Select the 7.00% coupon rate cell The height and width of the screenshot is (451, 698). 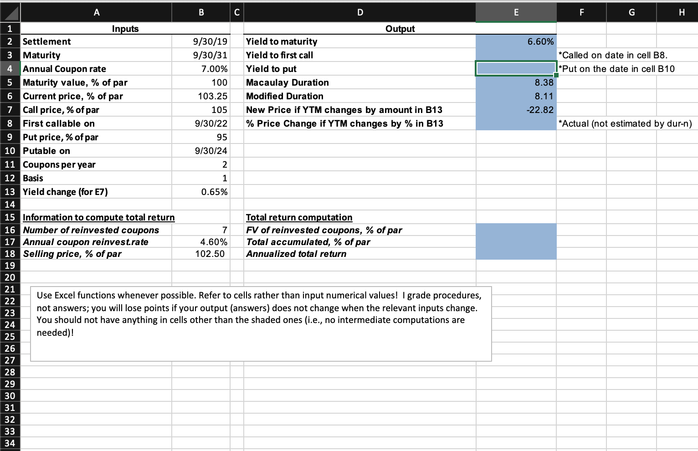coord(201,69)
